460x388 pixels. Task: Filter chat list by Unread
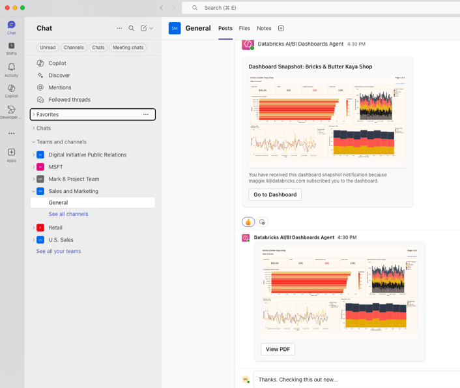(48, 48)
